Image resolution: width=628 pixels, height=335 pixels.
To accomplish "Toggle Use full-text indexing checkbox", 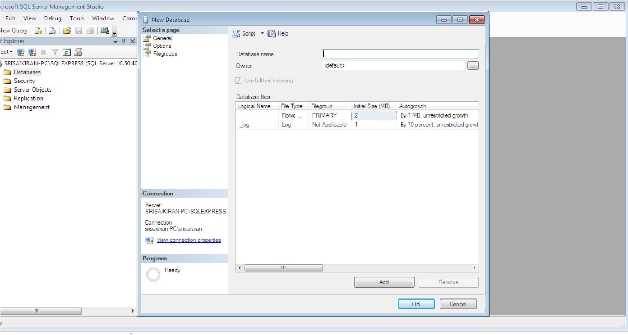I will [238, 81].
